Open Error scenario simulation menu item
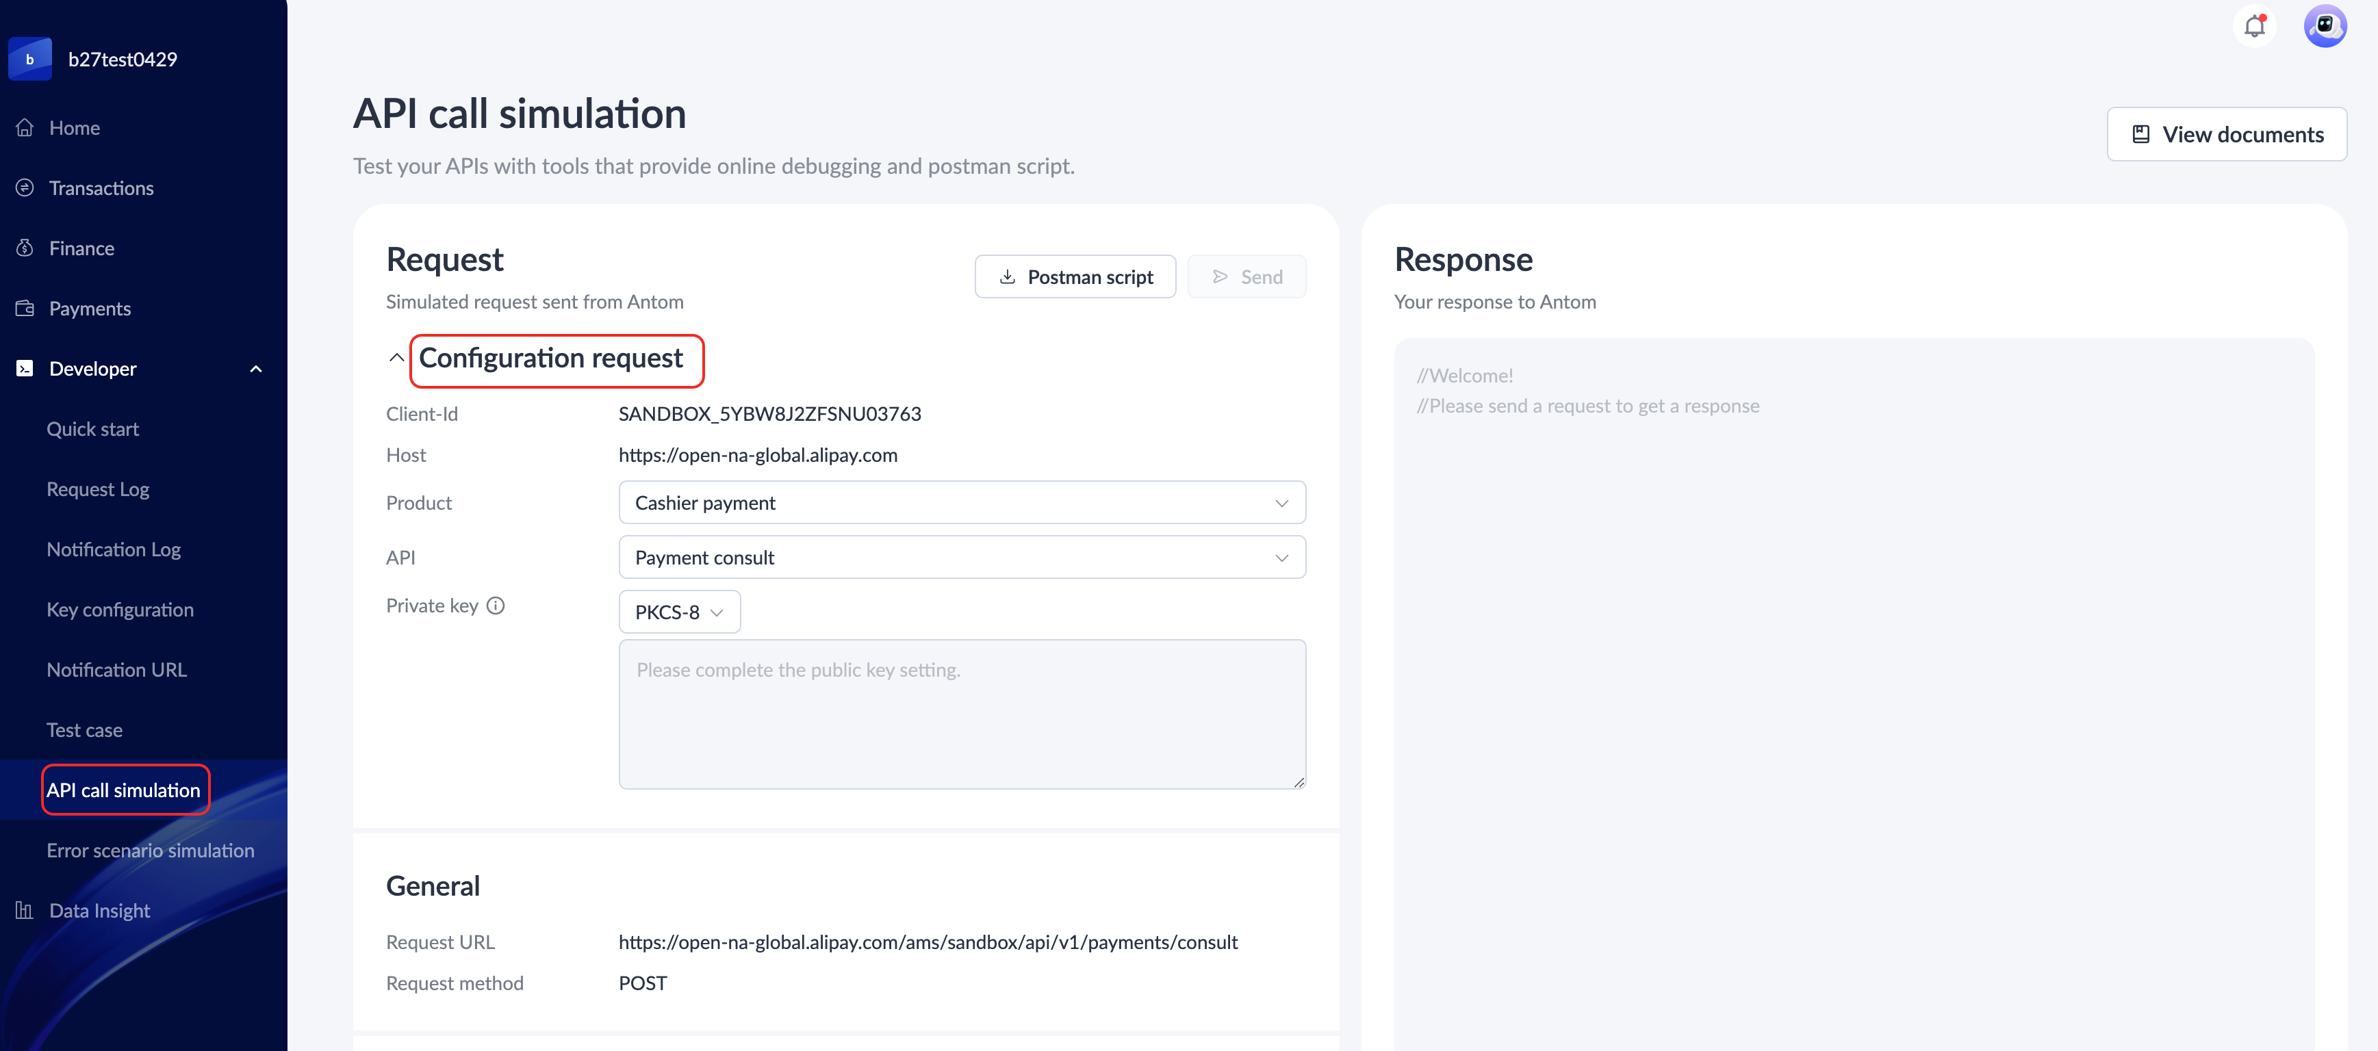2378x1051 pixels. pos(151,851)
